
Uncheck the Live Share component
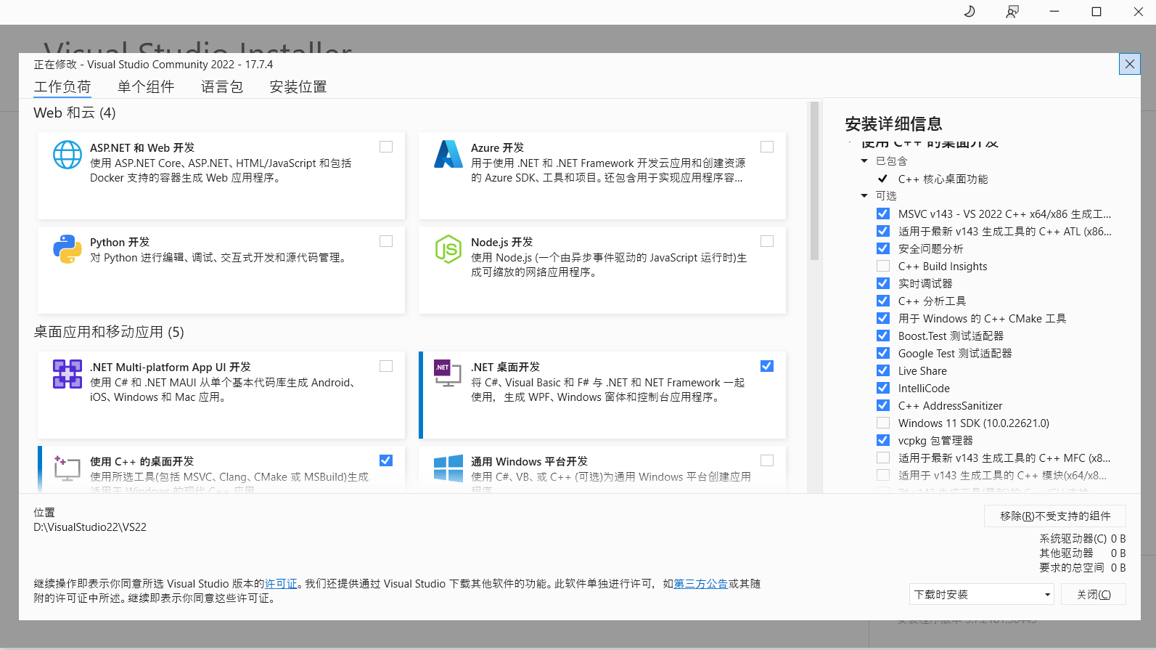883,370
